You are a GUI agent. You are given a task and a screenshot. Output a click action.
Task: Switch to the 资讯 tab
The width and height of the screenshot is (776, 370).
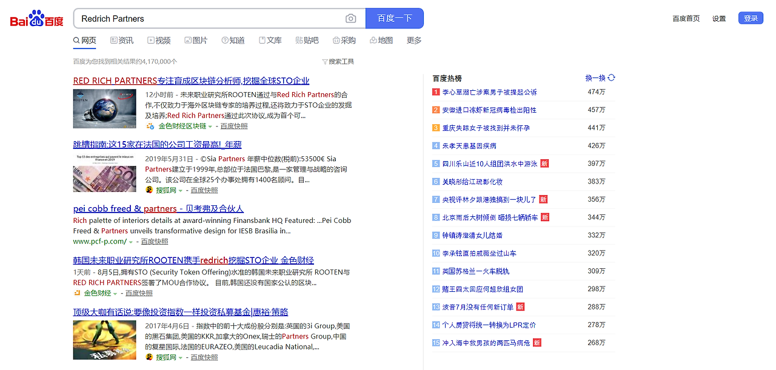[x=122, y=41]
